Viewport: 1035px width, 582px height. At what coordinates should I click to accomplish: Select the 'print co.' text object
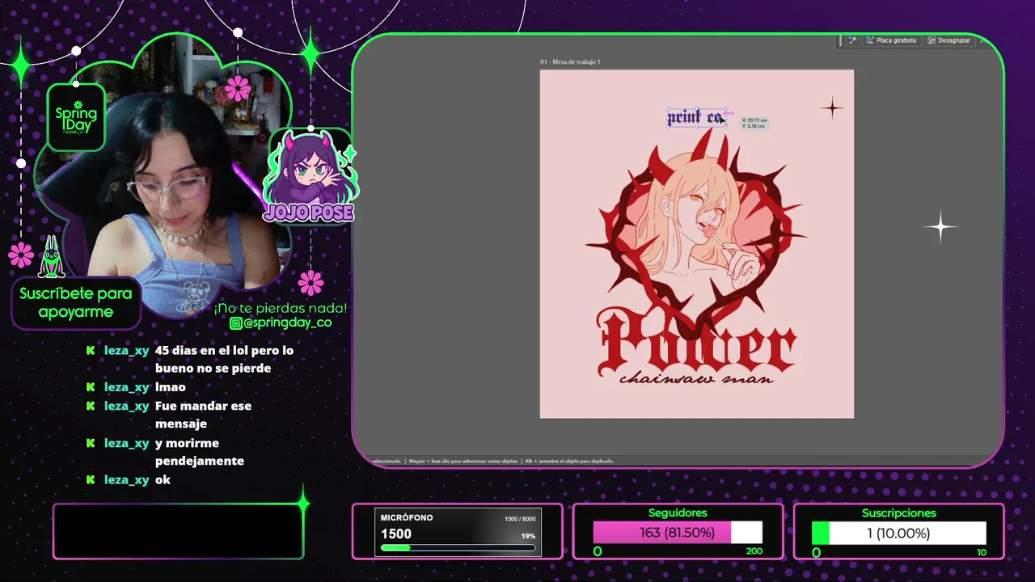point(695,118)
